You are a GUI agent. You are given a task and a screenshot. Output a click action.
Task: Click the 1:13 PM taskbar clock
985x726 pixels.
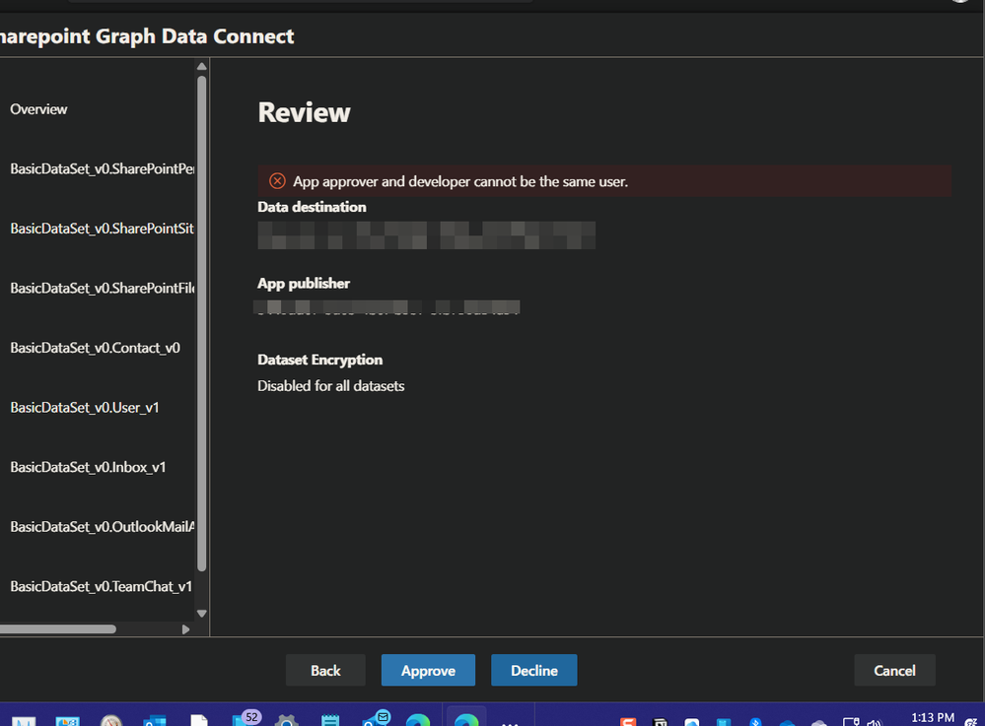point(932,717)
